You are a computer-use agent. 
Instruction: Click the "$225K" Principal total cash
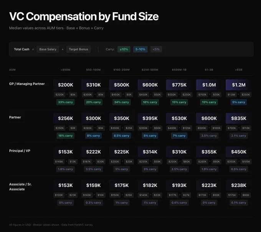pyautogui.click(x=122, y=152)
